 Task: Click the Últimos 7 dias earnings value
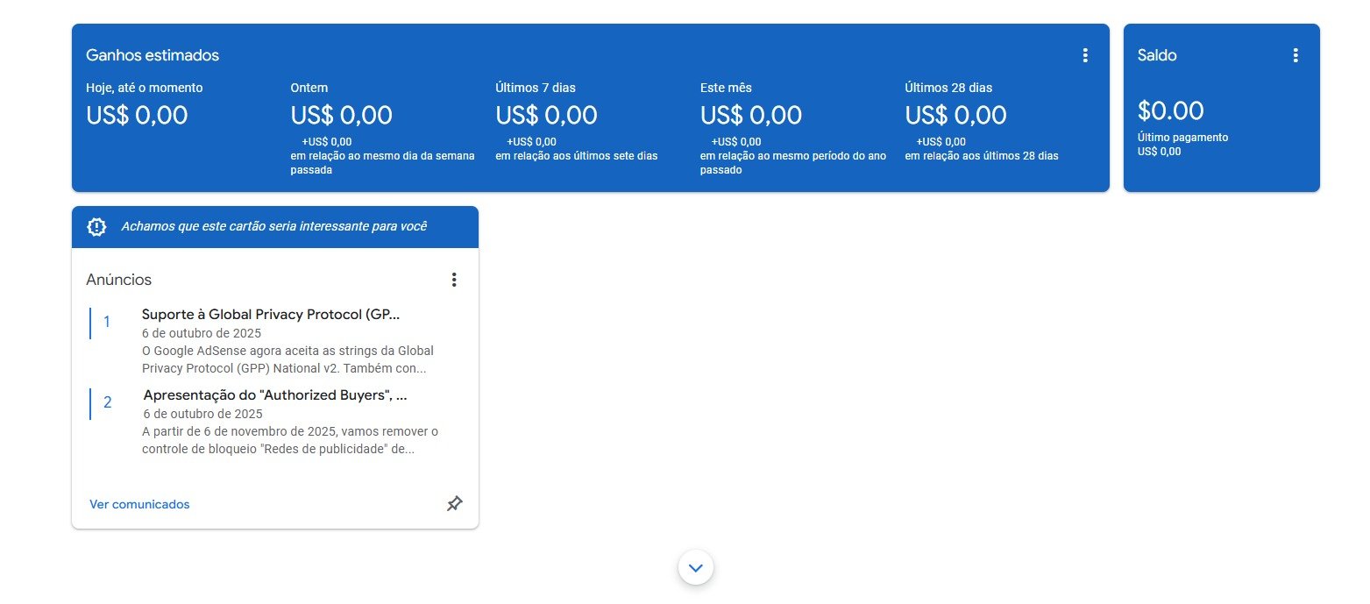tap(546, 115)
